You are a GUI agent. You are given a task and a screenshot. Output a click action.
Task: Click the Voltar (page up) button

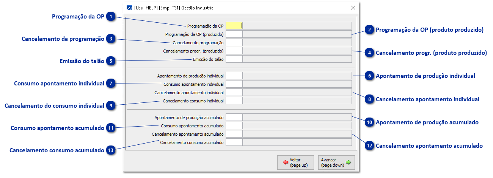click(x=295, y=163)
